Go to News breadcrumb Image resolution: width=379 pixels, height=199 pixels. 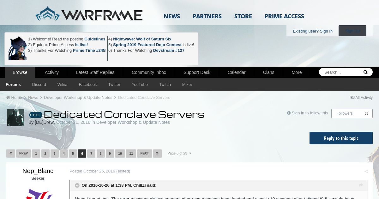33,98
